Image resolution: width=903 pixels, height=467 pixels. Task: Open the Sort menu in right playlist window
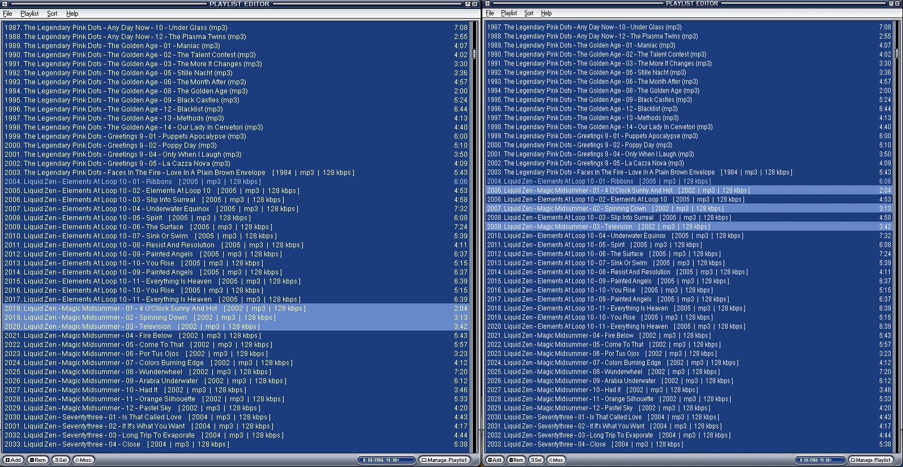[x=529, y=13]
